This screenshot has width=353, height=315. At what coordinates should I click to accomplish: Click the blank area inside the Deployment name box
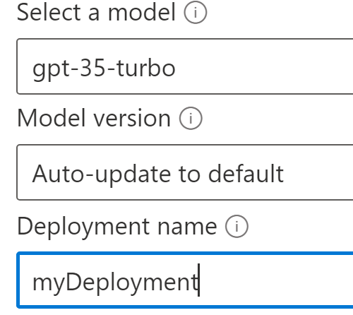click(275, 280)
